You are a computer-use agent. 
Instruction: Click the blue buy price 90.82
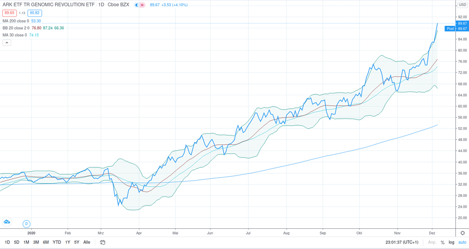point(34,13)
